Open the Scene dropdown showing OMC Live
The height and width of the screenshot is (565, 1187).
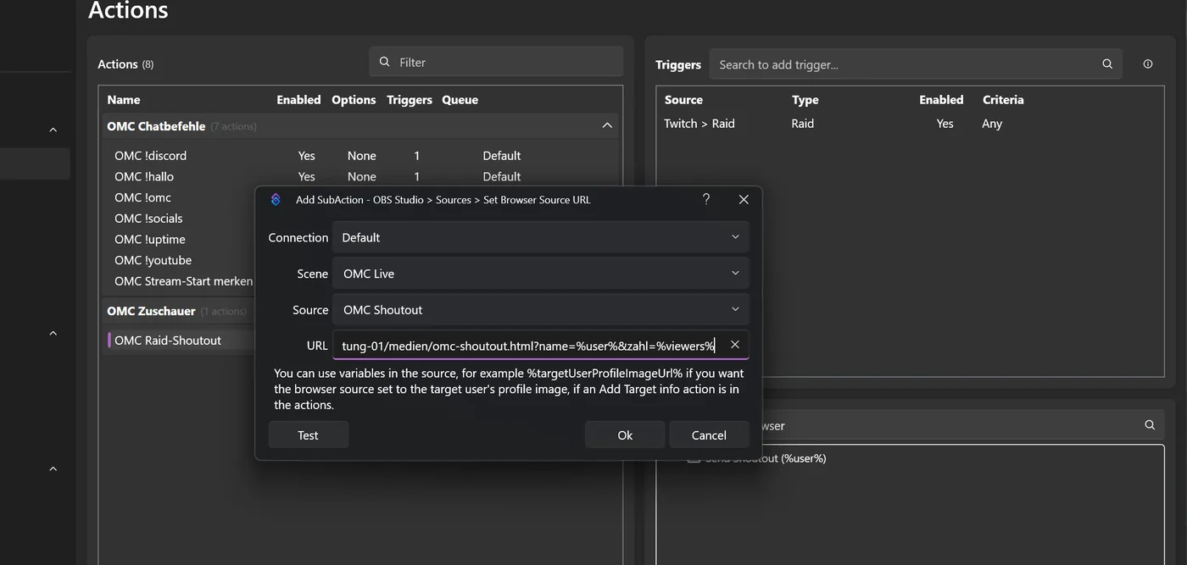coord(541,274)
